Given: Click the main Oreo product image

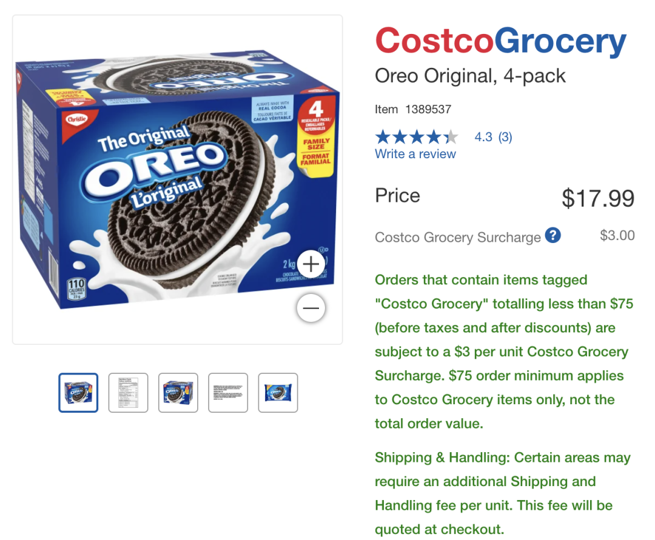Looking at the screenshot, I should coord(178,180).
